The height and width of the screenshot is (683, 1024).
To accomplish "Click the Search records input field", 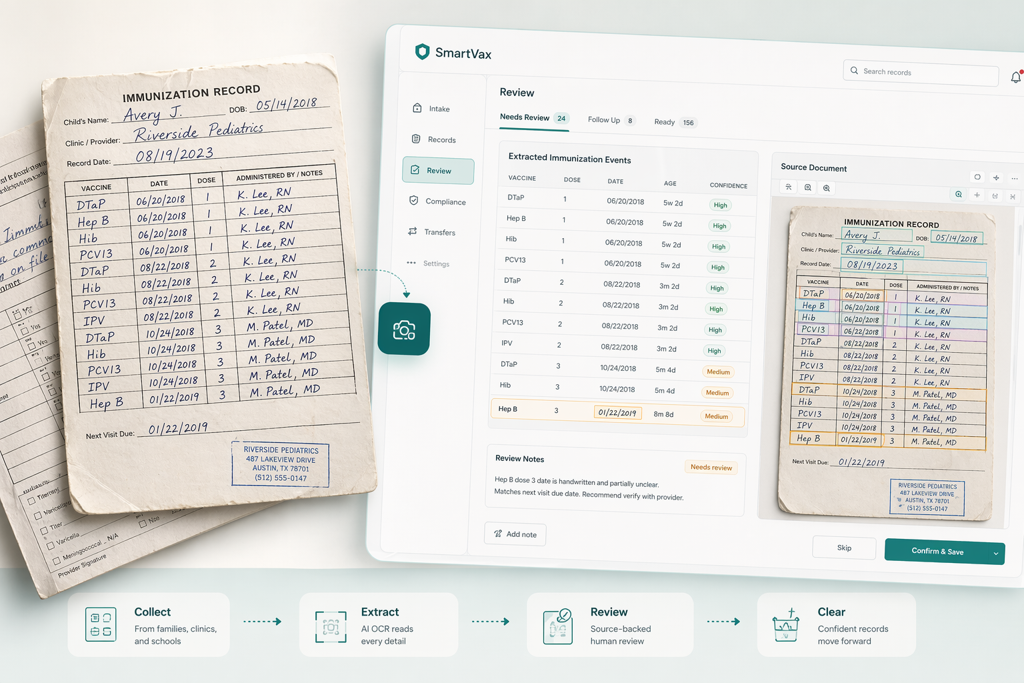I will coord(920,71).
